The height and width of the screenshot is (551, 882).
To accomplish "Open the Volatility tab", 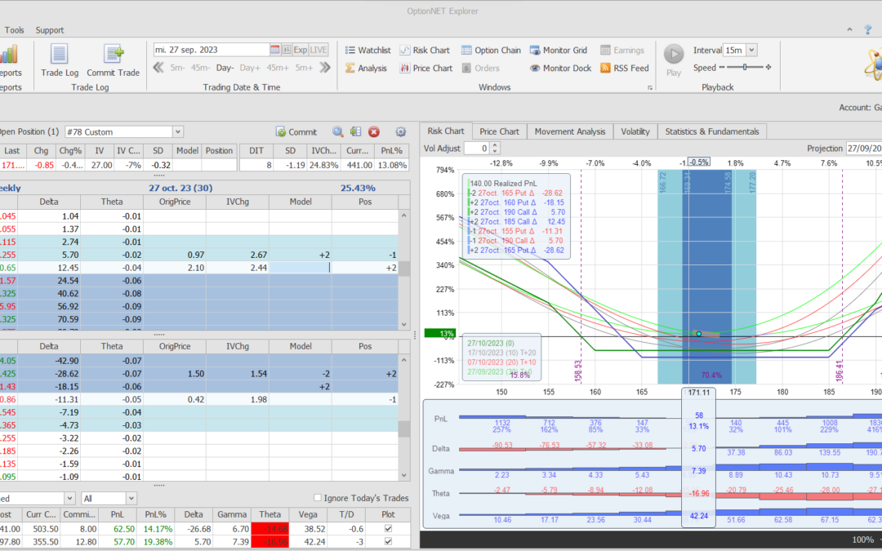I will pos(635,131).
